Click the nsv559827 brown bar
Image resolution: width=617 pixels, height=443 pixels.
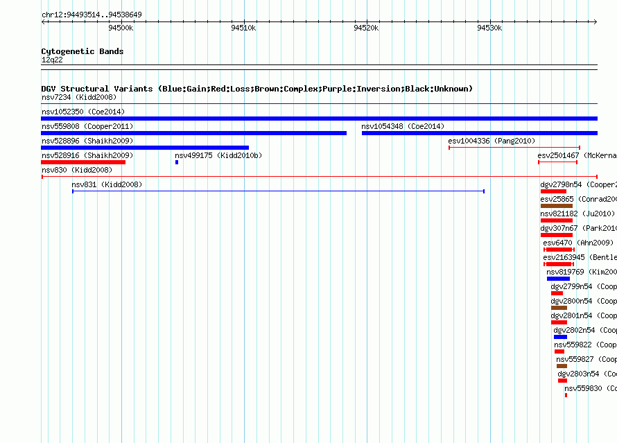point(562,366)
